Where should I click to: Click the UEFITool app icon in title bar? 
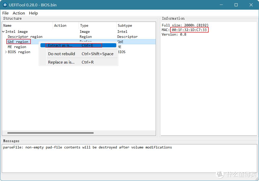tap(5, 5)
